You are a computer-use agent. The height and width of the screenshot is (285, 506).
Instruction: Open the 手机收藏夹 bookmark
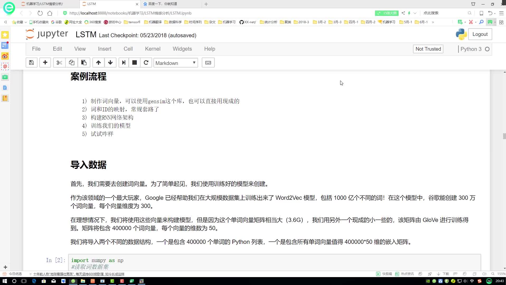point(39,22)
